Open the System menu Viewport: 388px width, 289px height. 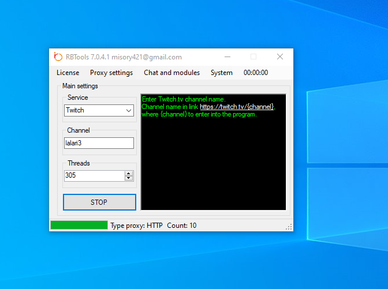pos(222,73)
